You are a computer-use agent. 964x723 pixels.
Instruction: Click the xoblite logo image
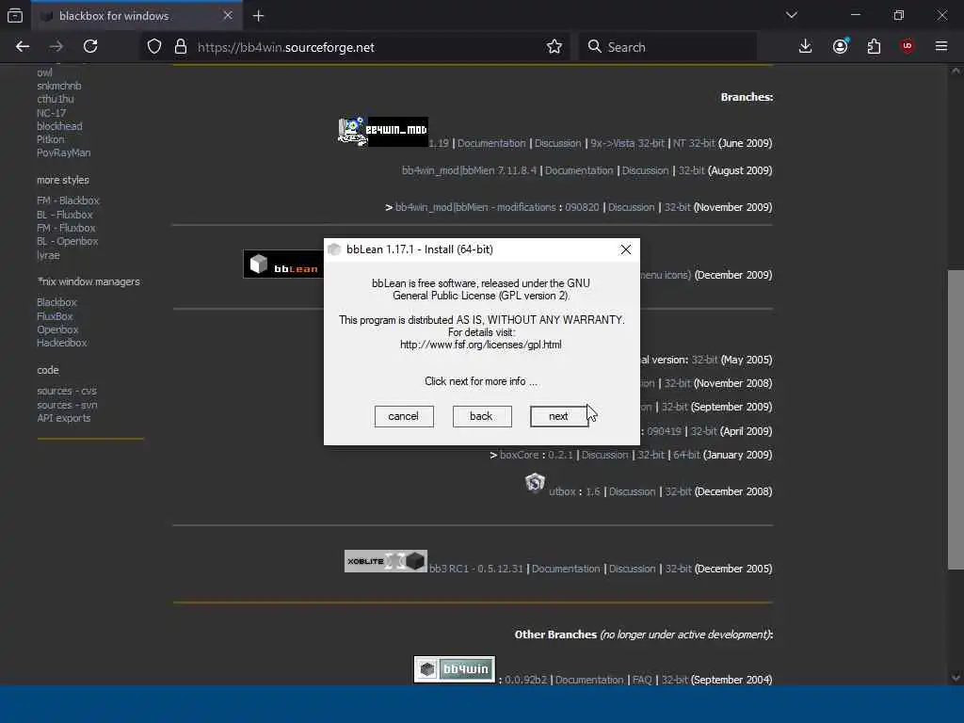tap(385, 561)
